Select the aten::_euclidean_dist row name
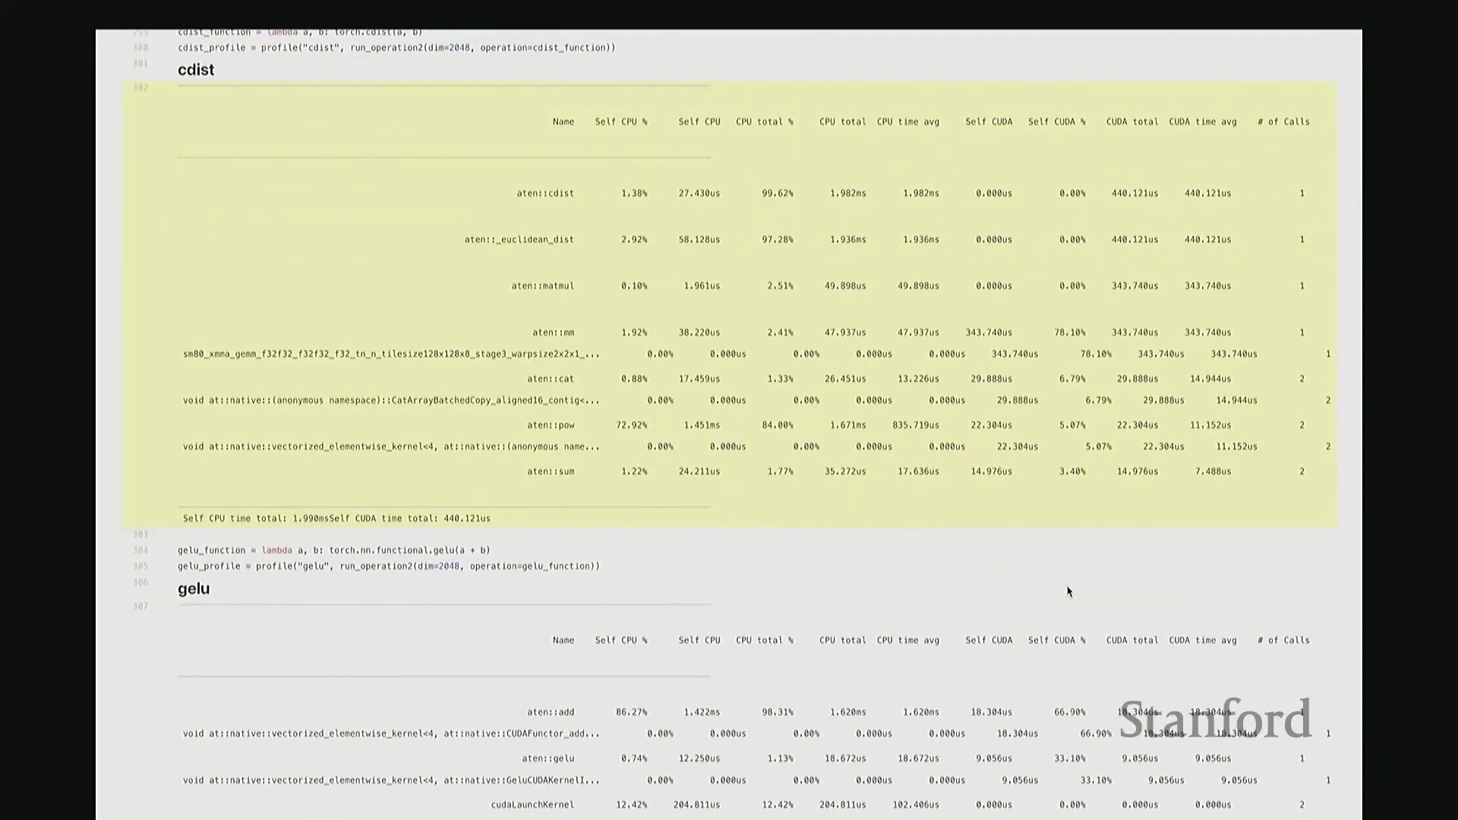 coord(519,240)
